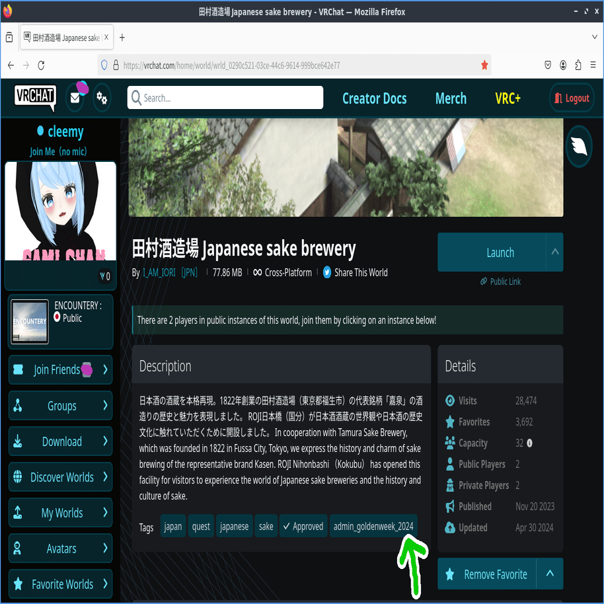
Task: Open the ENCOUNTERY world thumbnail
Action: 30,322
